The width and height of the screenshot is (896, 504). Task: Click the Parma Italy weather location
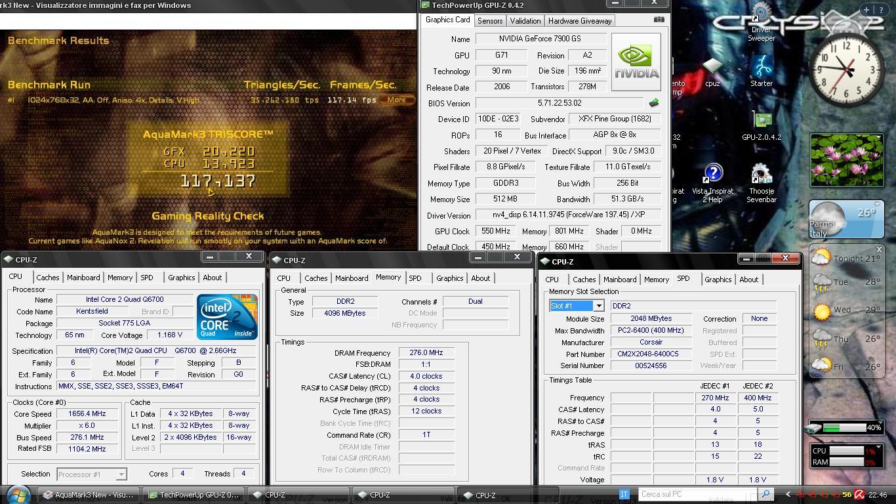tap(822, 228)
